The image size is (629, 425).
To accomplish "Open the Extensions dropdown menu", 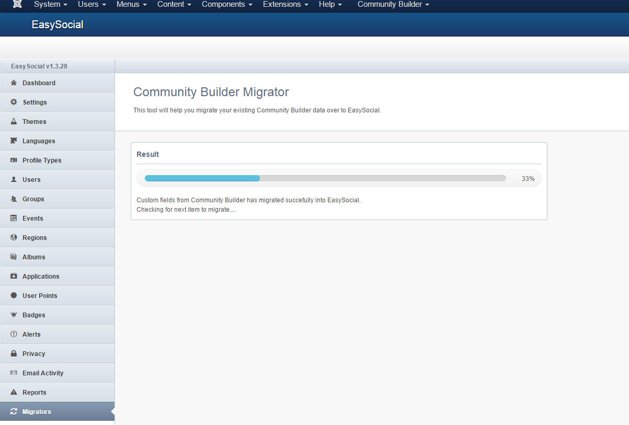I will tap(285, 4).
